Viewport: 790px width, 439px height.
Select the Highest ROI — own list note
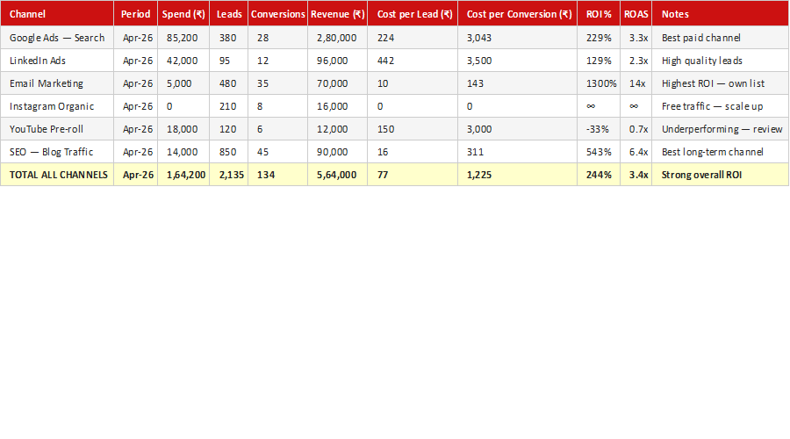(x=721, y=83)
